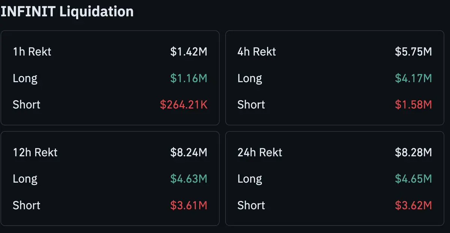
Task: Click the 24h Short value $3.62M
Action: [413, 205]
